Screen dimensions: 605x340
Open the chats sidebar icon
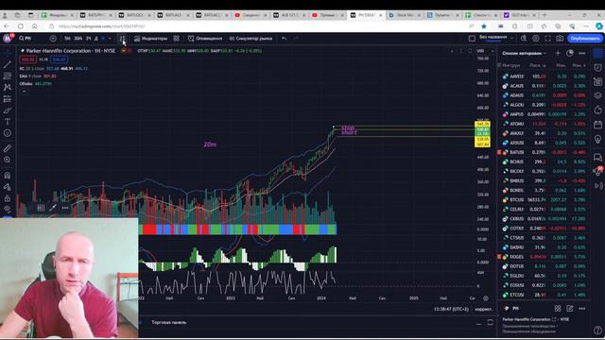pos(597,157)
